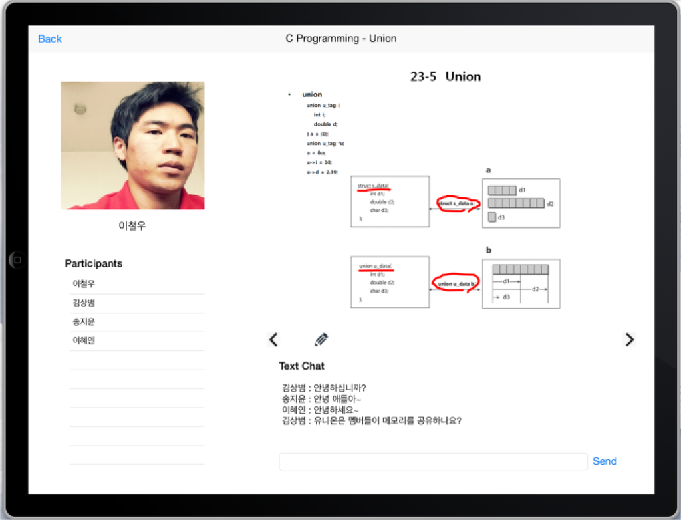Tap 김상범's chat message about 유니온 memory

[371, 420]
